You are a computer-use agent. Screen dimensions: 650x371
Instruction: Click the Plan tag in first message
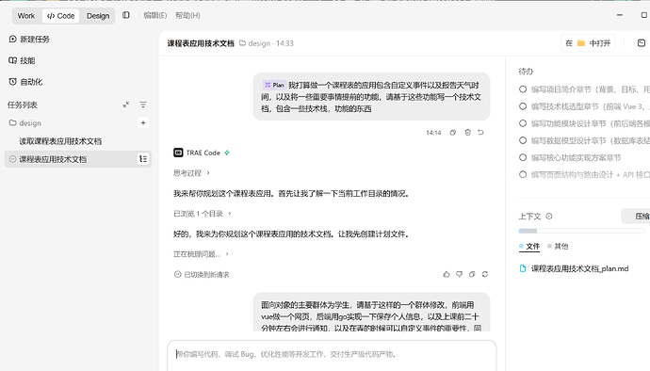point(274,85)
